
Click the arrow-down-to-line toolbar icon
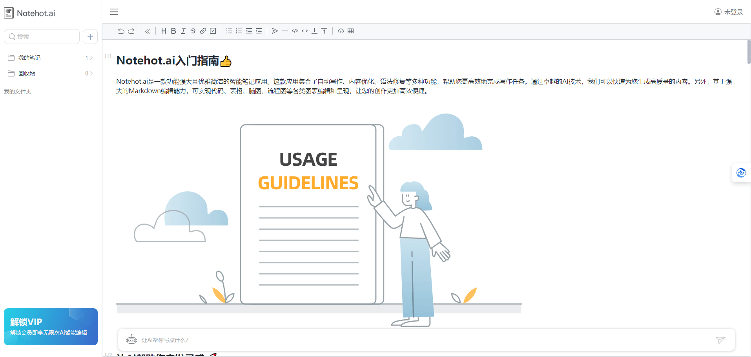314,31
